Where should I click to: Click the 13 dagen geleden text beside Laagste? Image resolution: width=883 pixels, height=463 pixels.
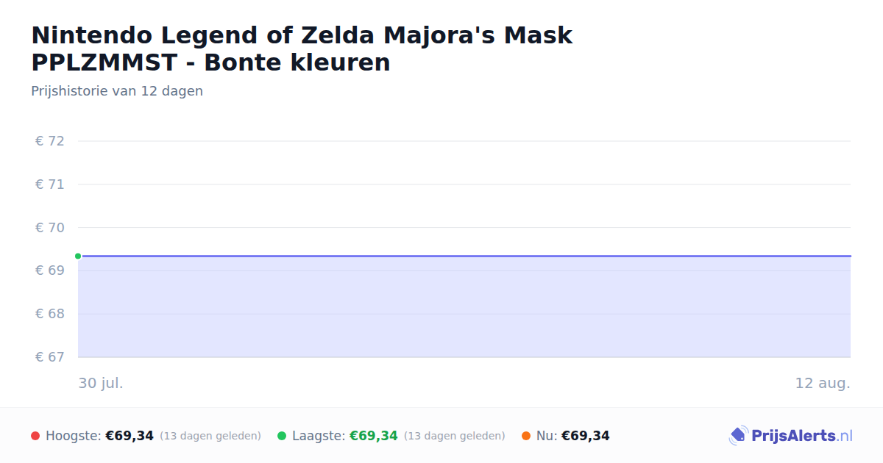point(455,436)
